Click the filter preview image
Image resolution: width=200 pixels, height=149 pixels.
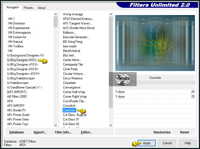155,43
